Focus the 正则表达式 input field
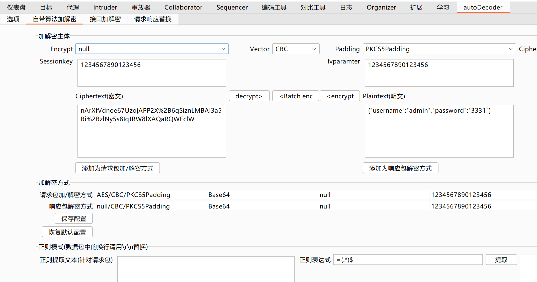This screenshot has width=537, height=282. [408, 260]
